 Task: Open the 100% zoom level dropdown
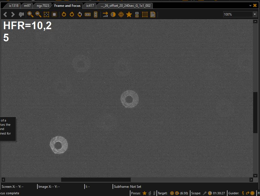click(x=255, y=14)
